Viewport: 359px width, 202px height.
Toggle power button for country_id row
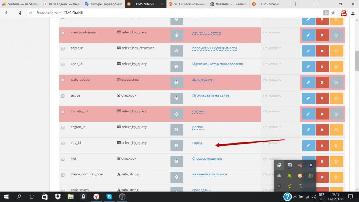[x=336, y=114]
